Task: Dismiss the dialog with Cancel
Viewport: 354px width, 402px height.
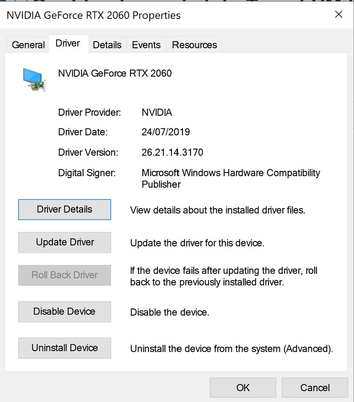Action: (315, 387)
